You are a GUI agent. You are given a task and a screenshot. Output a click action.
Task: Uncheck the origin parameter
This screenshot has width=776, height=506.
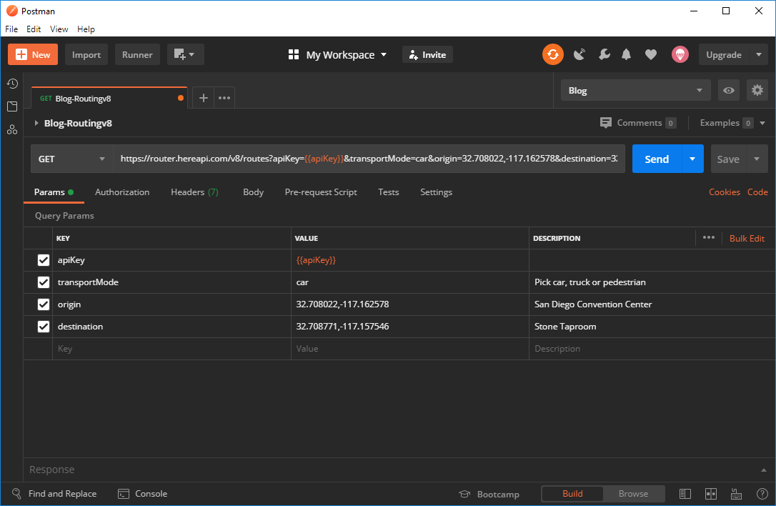point(44,304)
